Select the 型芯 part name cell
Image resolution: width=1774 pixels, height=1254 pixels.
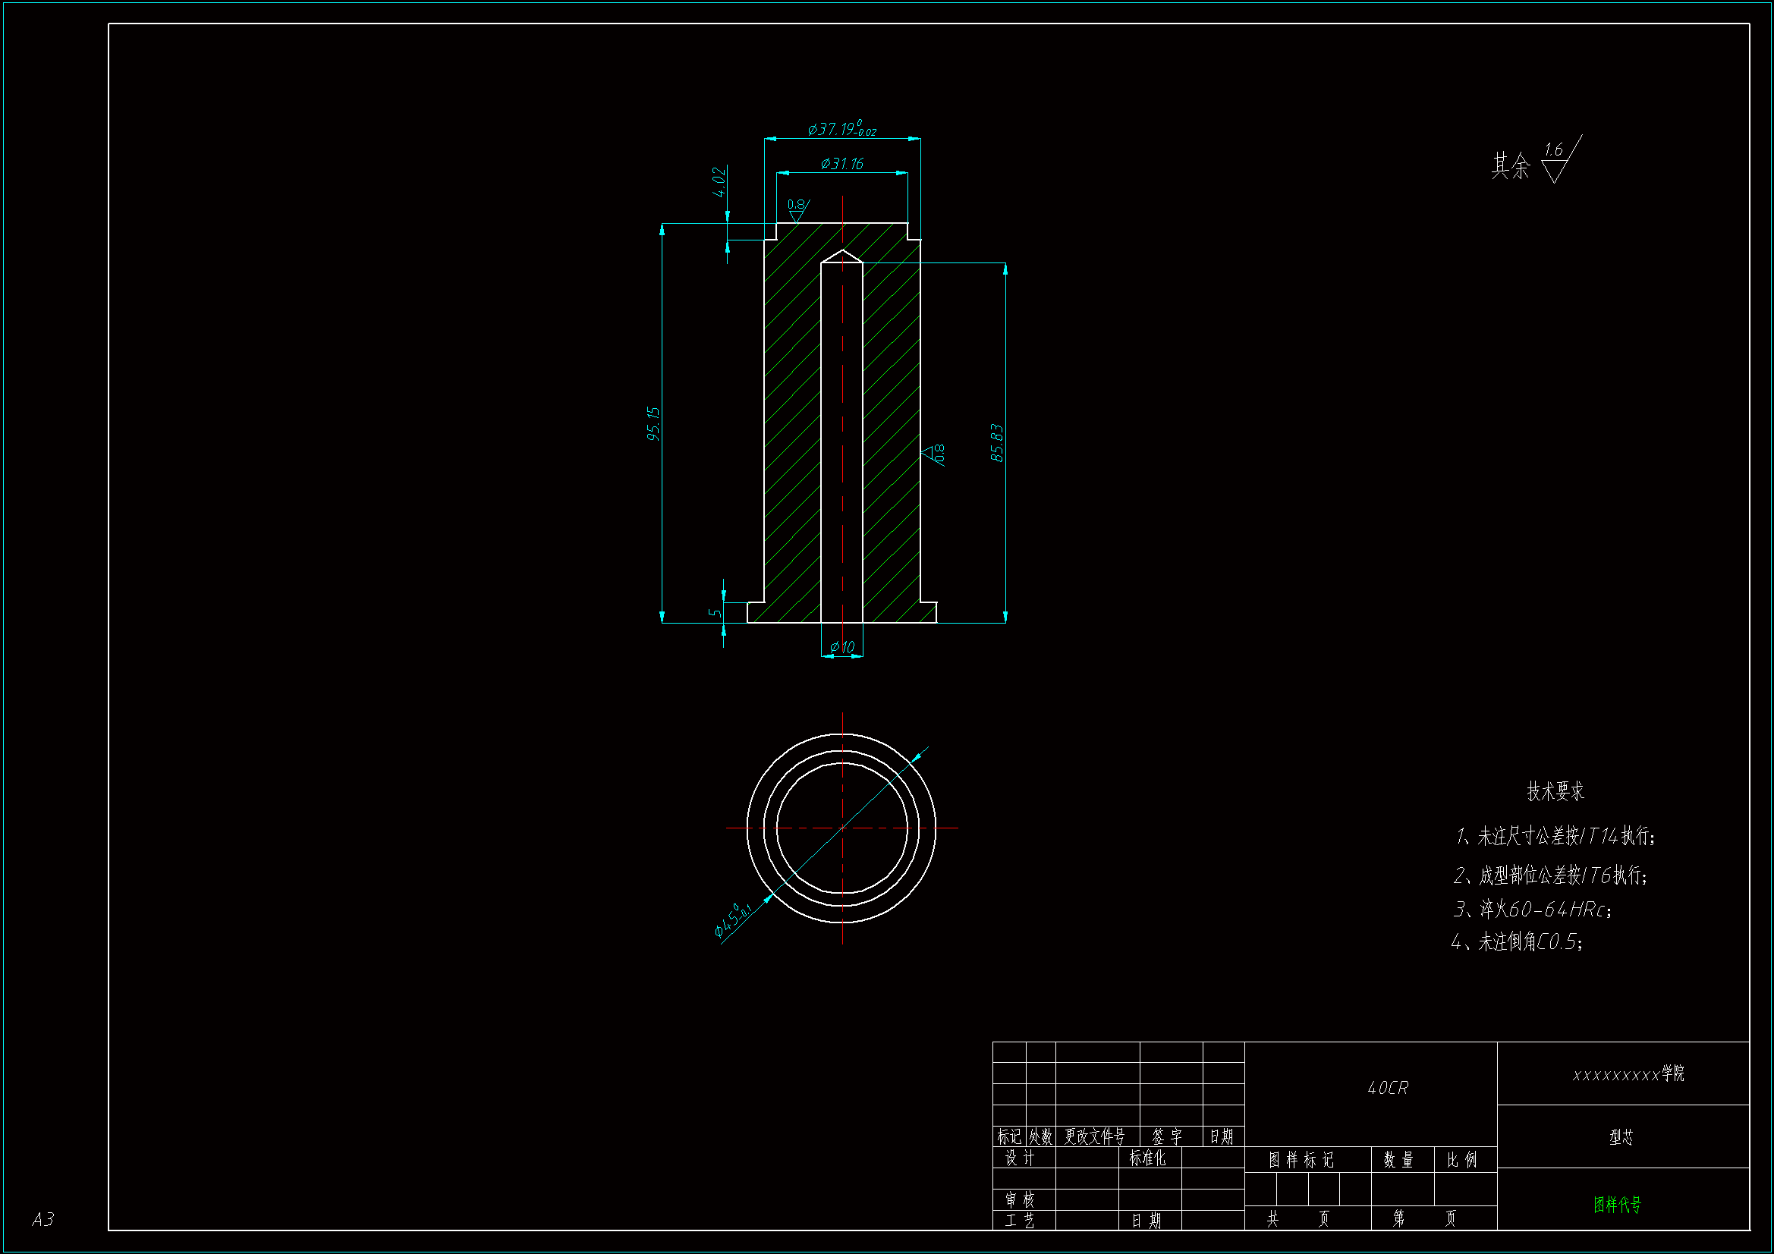tap(1621, 1137)
